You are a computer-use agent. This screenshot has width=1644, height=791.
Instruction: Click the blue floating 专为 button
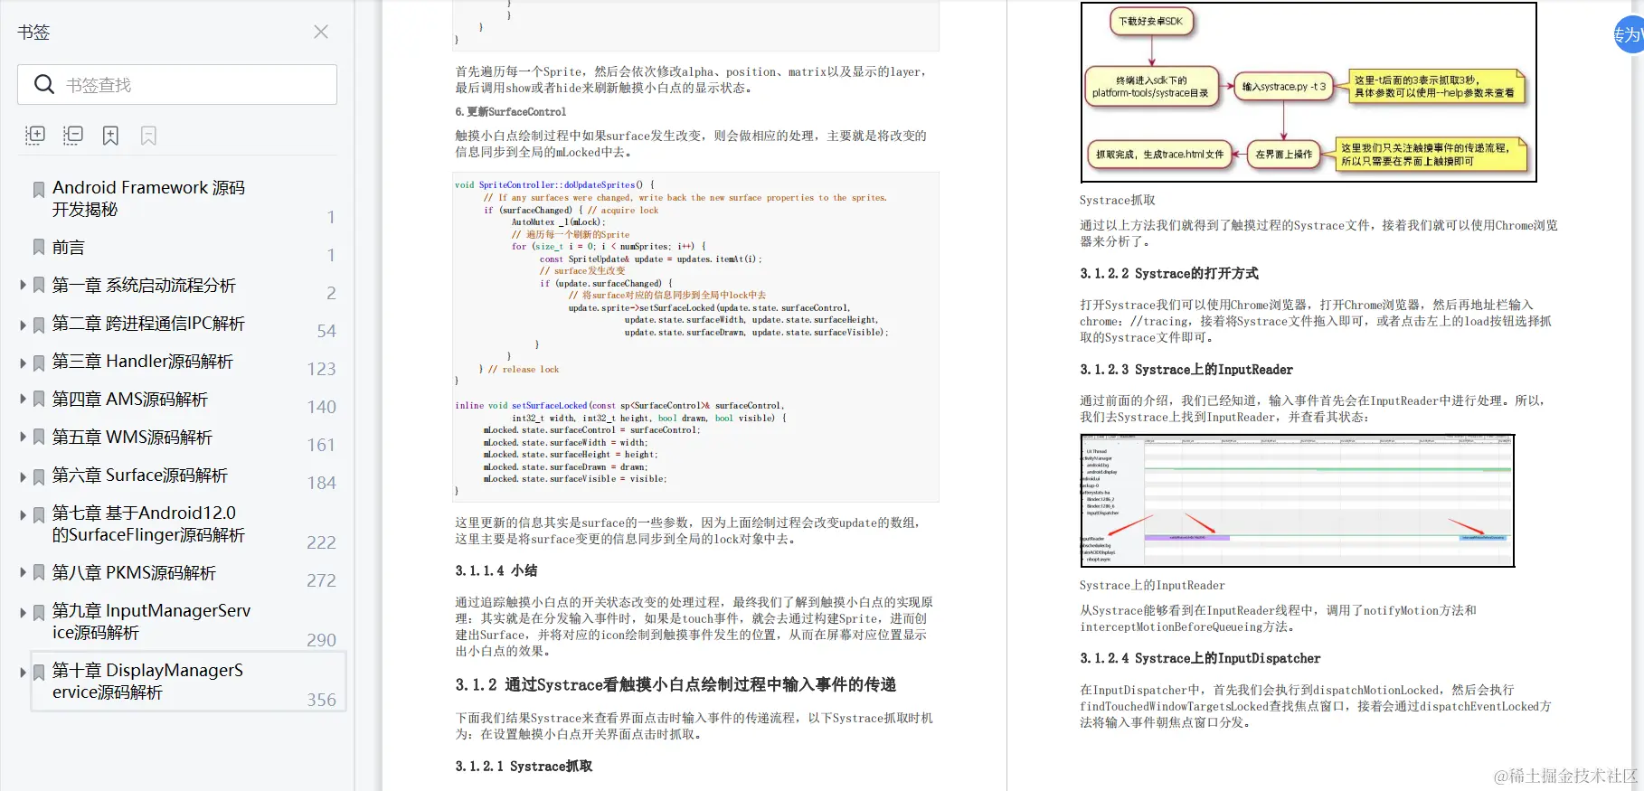coord(1629,34)
